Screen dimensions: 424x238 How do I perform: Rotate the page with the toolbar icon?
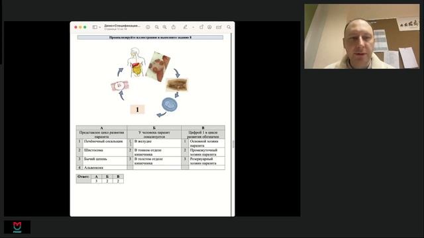pyautogui.click(x=201, y=27)
